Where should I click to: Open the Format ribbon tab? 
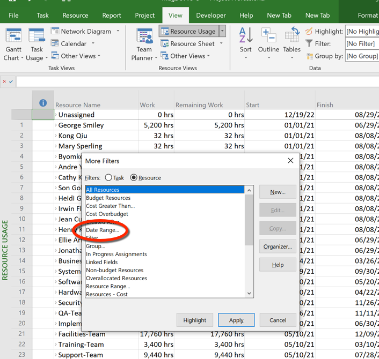pyautogui.click(x=368, y=16)
